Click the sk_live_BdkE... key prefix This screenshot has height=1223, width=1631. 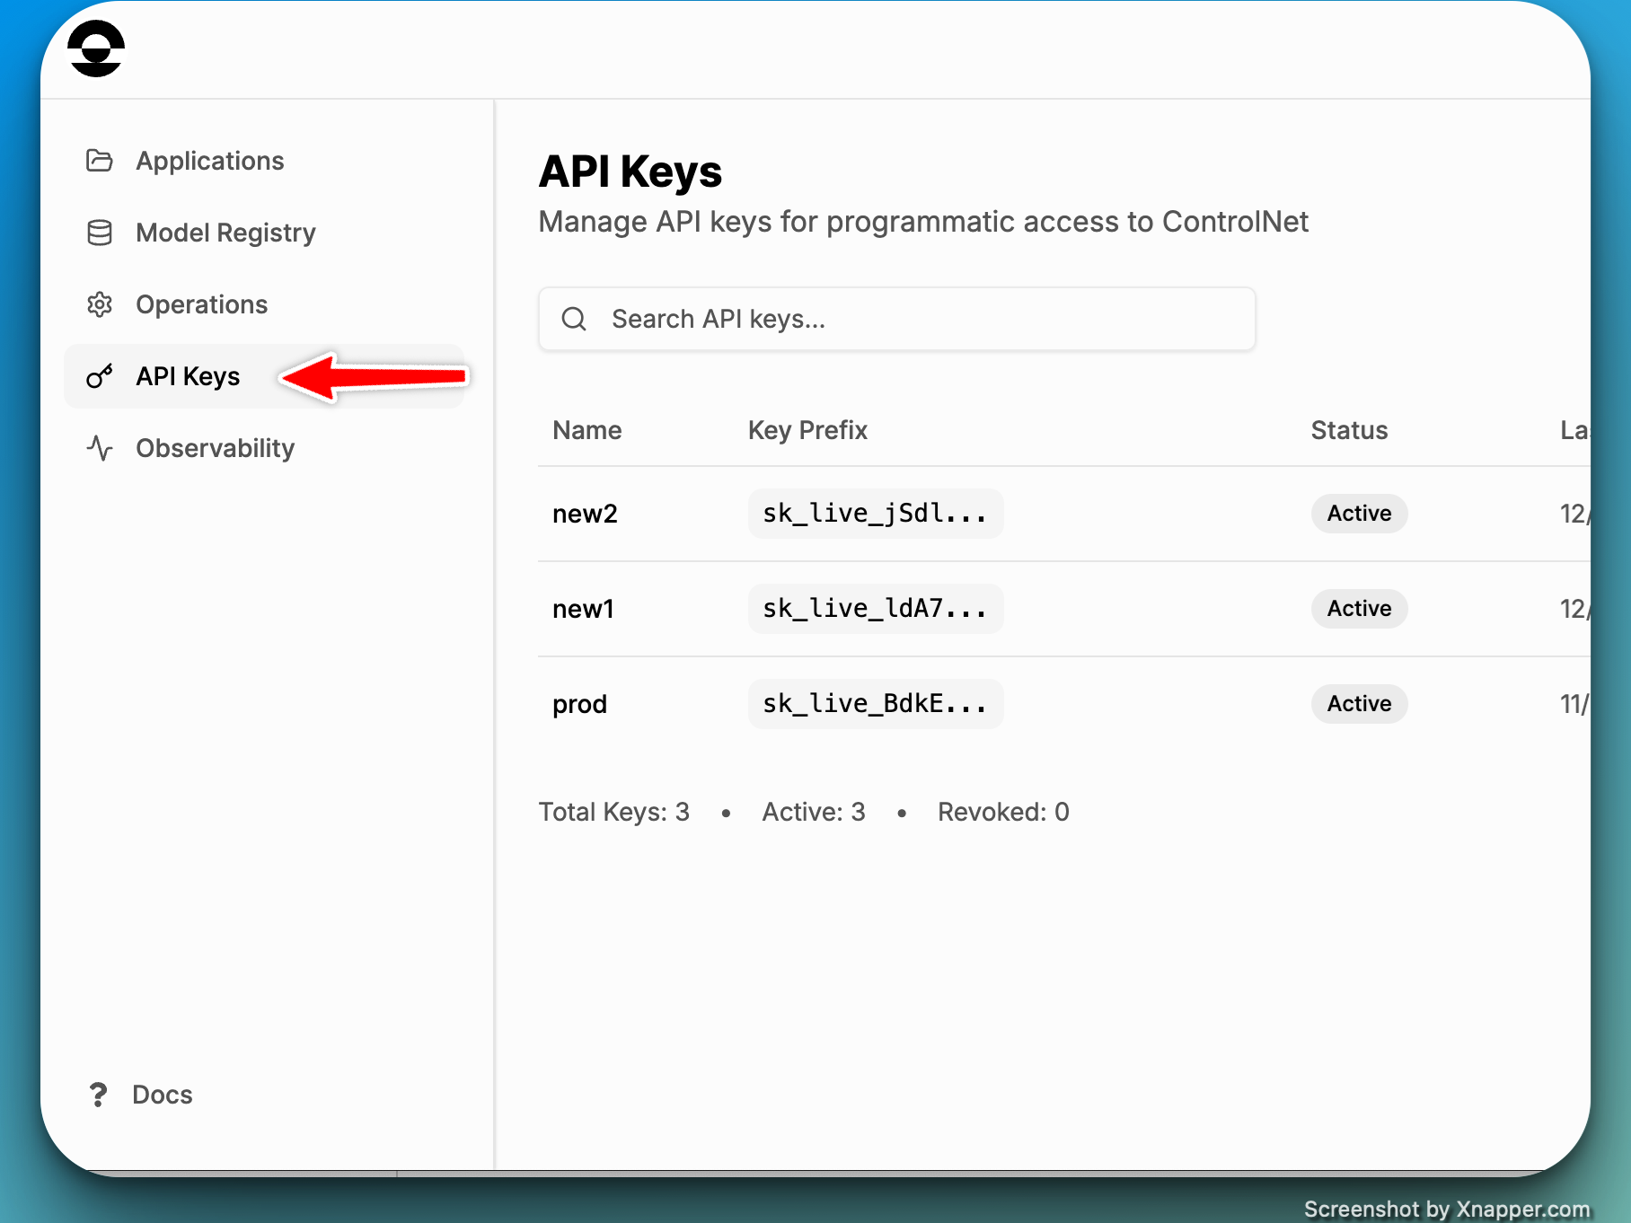point(876,704)
